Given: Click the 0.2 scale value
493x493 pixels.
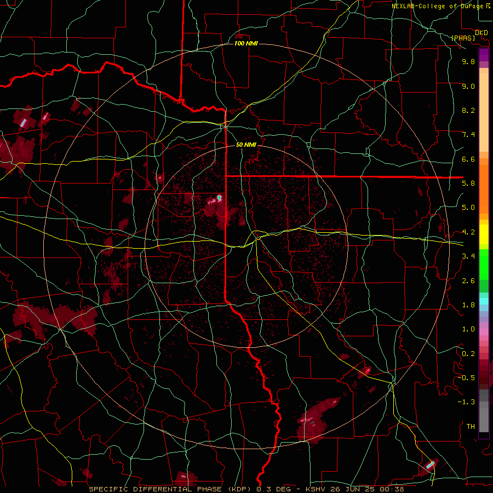Looking at the screenshot, I should 468,354.
